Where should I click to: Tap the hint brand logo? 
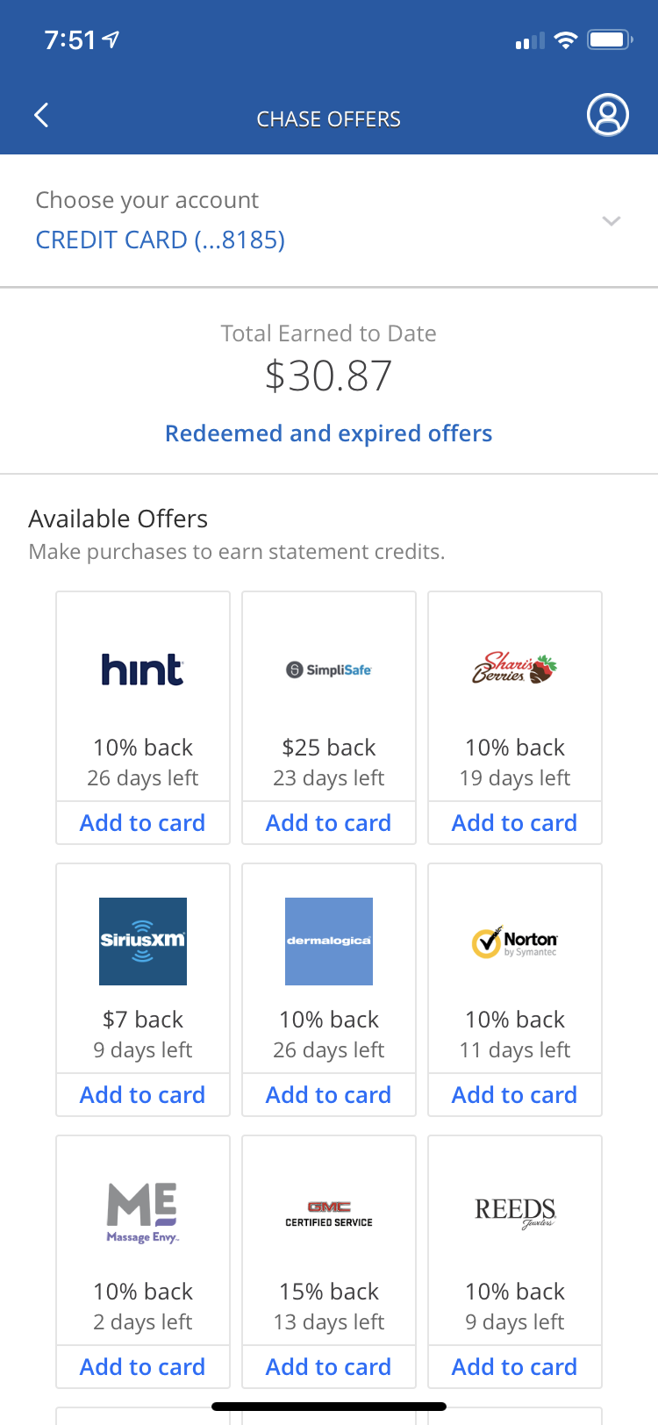click(143, 670)
